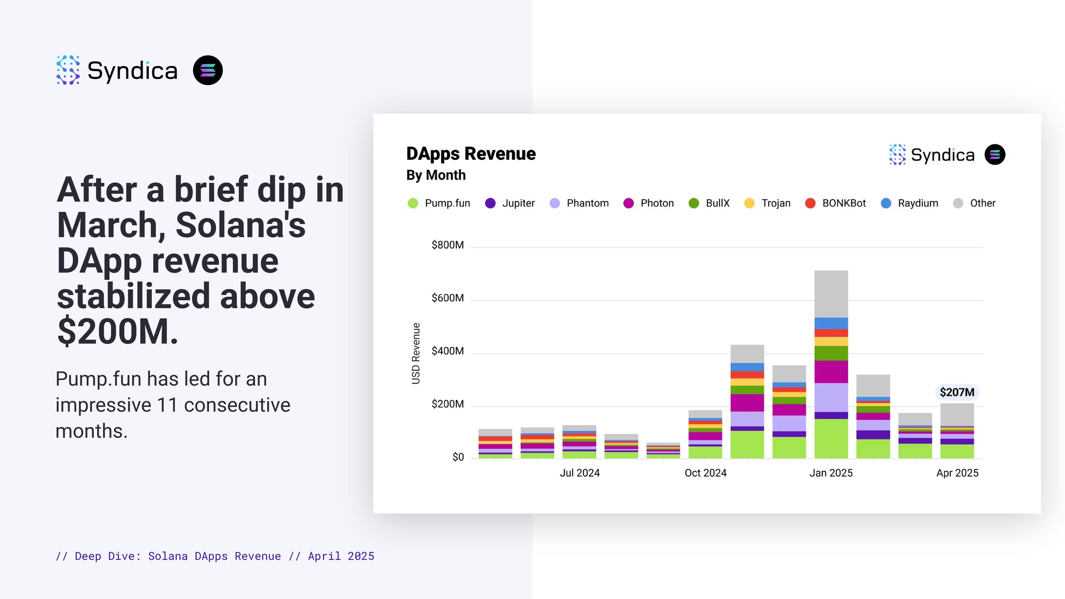Screen dimensions: 1065x599
Task: Click the Raydium legend color dot
Action: pos(886,203)
